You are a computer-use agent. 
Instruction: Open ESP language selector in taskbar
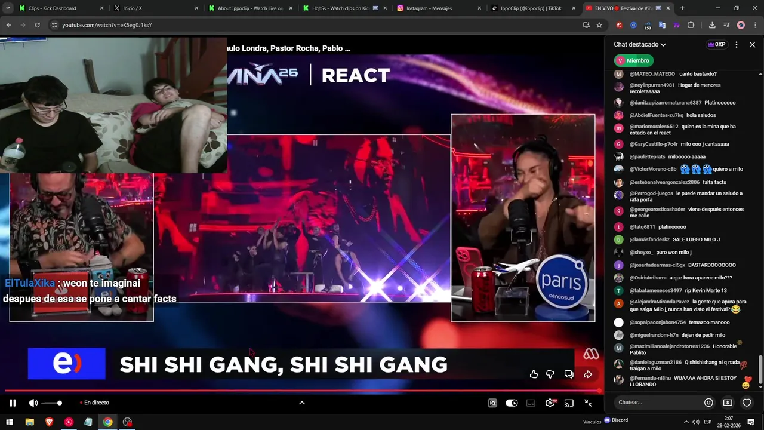pyautogui.click(x=707, y=422)
